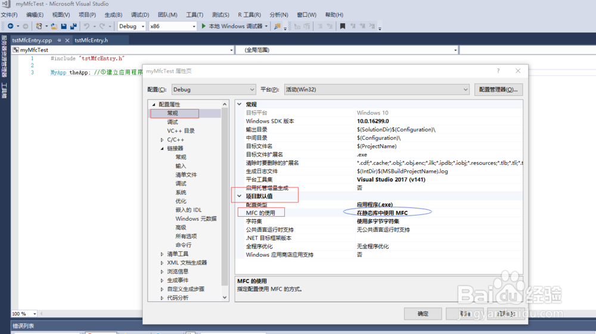Open the 项目(P) menu

(x=87, y=15)
